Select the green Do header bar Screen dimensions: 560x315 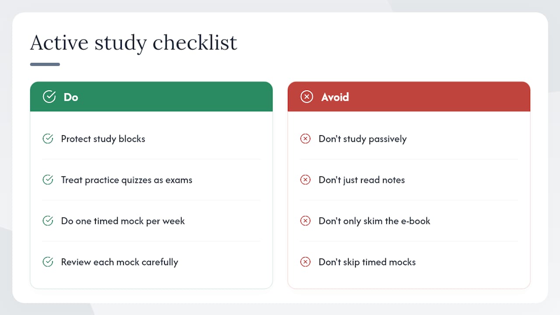click(x=151, y=97)
